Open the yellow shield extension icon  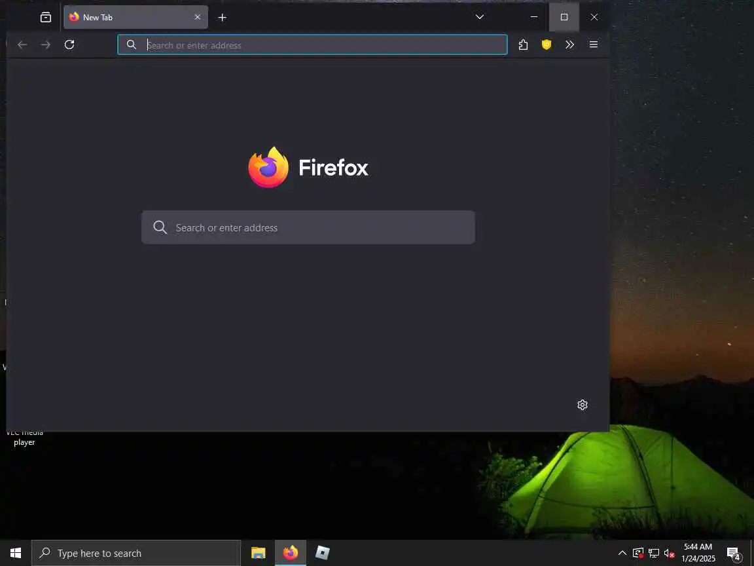tap(547, 45)
